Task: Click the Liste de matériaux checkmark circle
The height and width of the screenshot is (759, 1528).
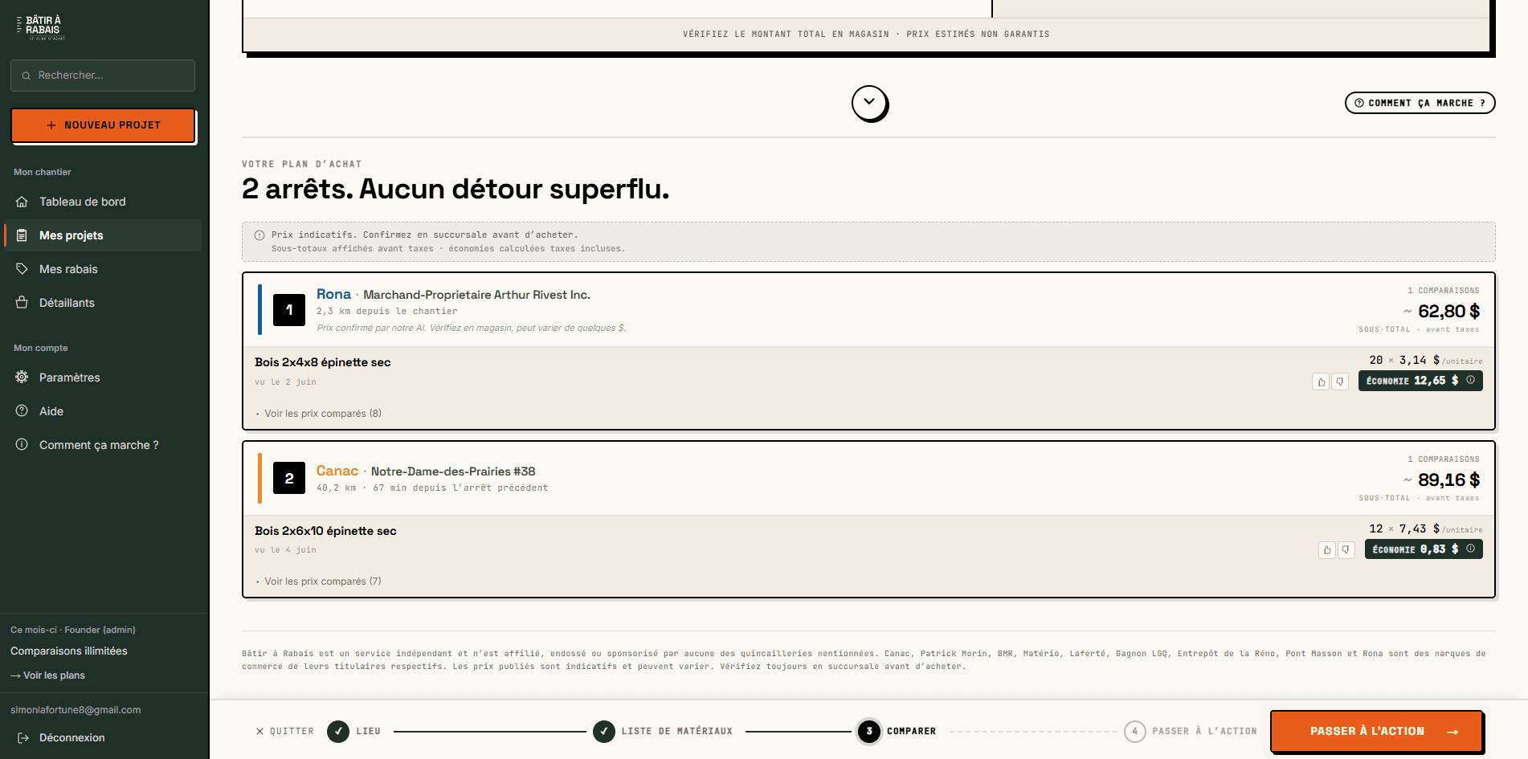Action: click(604, 732)
